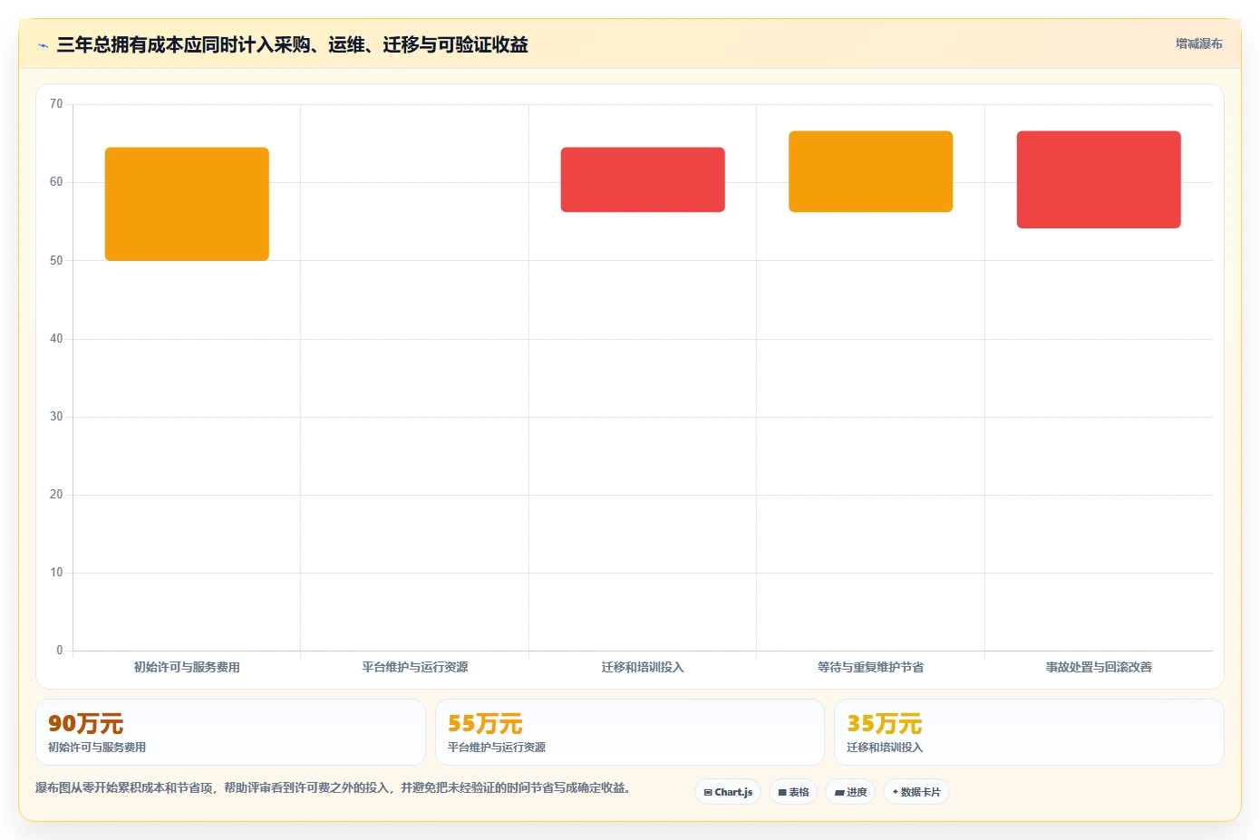Click the axis label 迁移和培训投入
Image resolution: width=1260 pixels, height=840 pixels.
tap(643, 667)
